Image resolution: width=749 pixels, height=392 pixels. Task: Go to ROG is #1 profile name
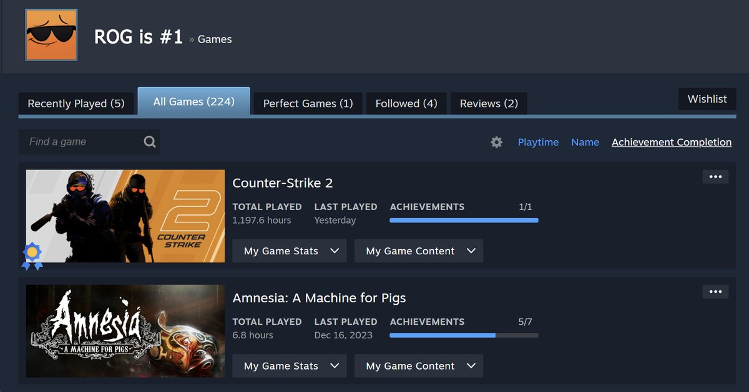139,37
